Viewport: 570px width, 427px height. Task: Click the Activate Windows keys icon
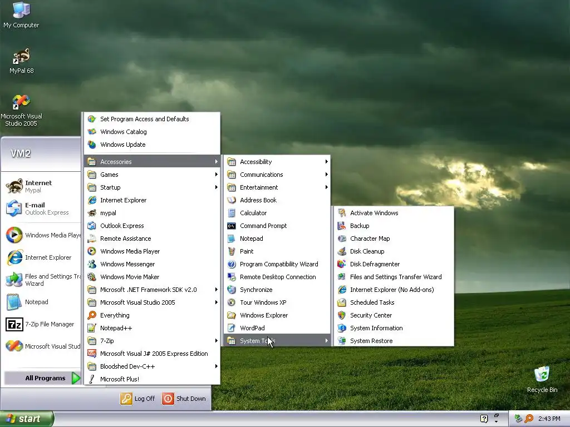click(x=342, y=213)
